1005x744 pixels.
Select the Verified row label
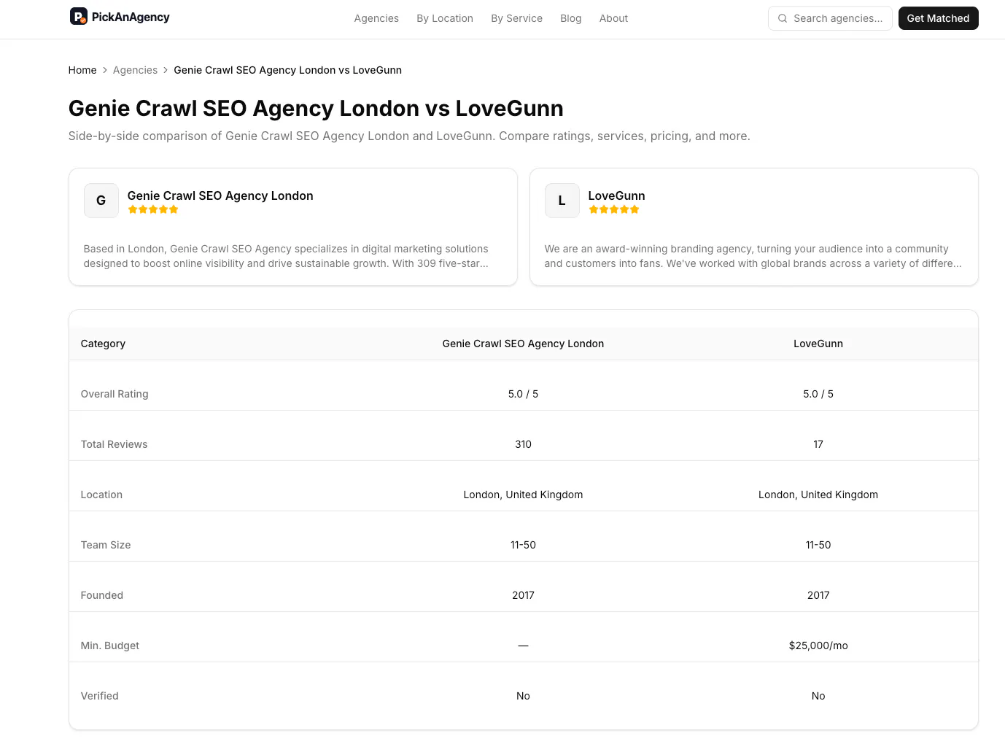[100, 696]
